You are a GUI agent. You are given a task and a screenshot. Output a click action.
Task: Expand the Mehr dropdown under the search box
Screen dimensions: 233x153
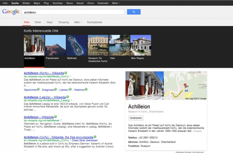(78, 22)
